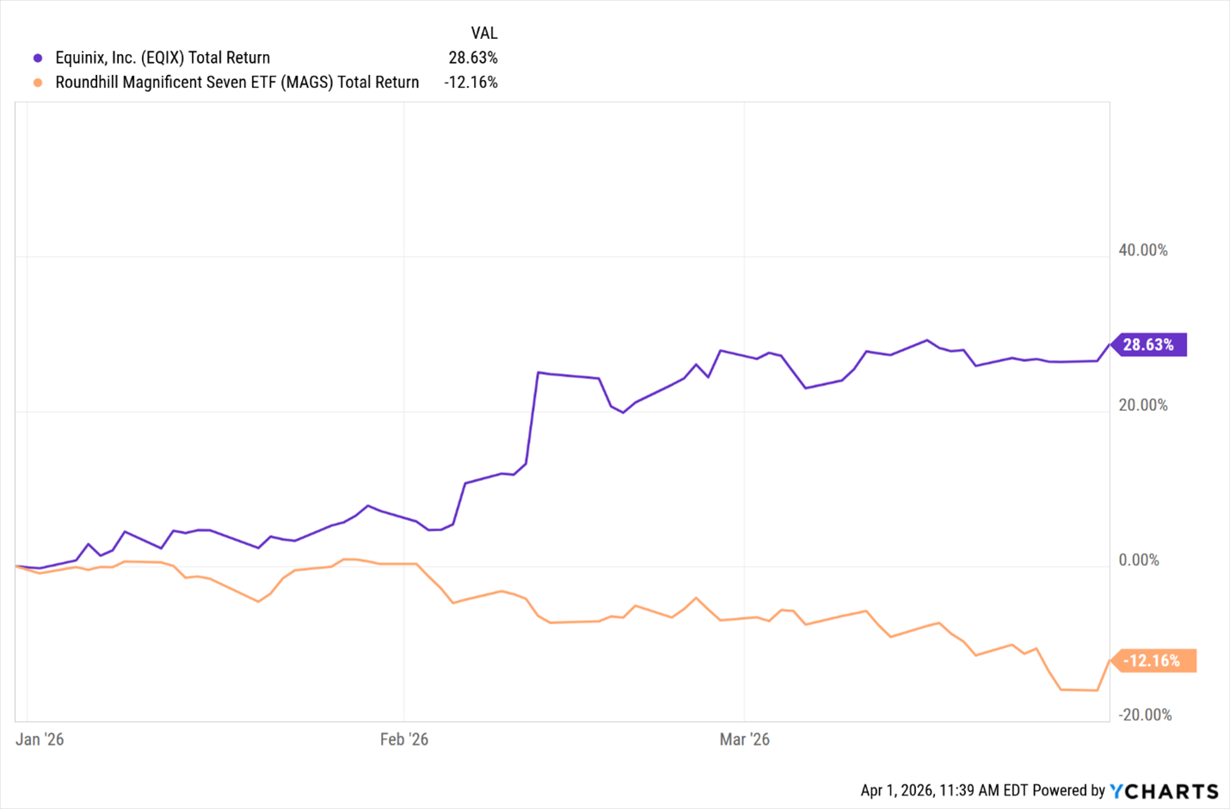Click the -20.00% y-axis label
1230x809 pixels.
point(1144,714)
